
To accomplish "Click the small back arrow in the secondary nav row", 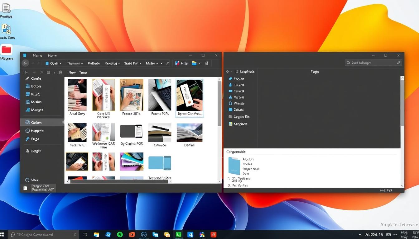I will [x=26, y=72].
